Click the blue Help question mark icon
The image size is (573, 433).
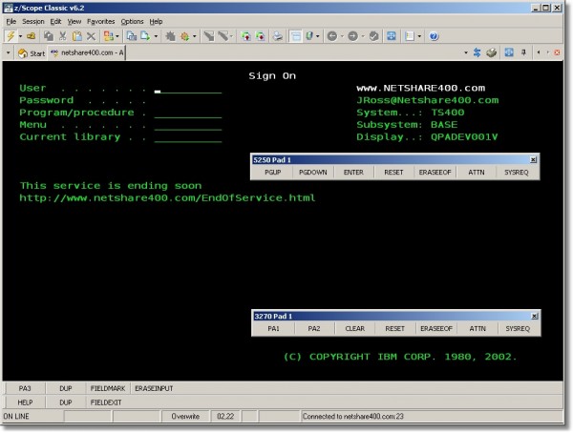pos(434,36)
